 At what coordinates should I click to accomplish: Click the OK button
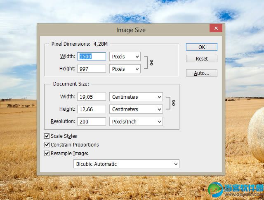202,47
